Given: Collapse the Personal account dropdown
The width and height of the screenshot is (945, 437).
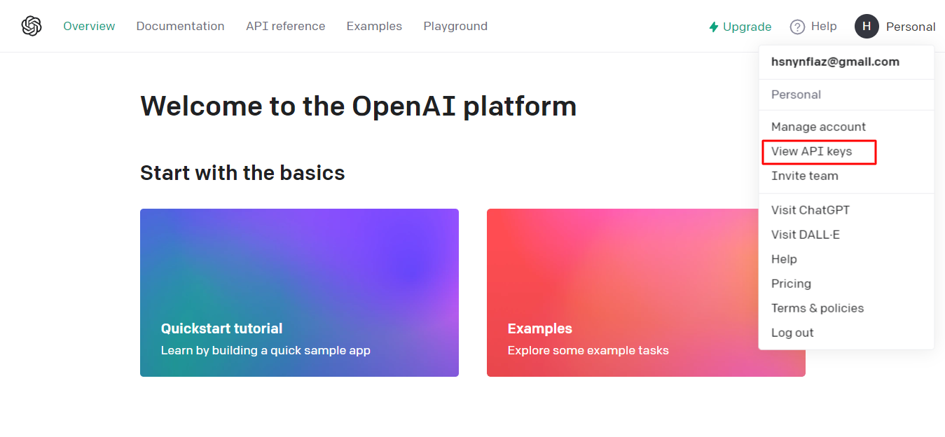Looking at the screenshot, I should tap(910, 27).
